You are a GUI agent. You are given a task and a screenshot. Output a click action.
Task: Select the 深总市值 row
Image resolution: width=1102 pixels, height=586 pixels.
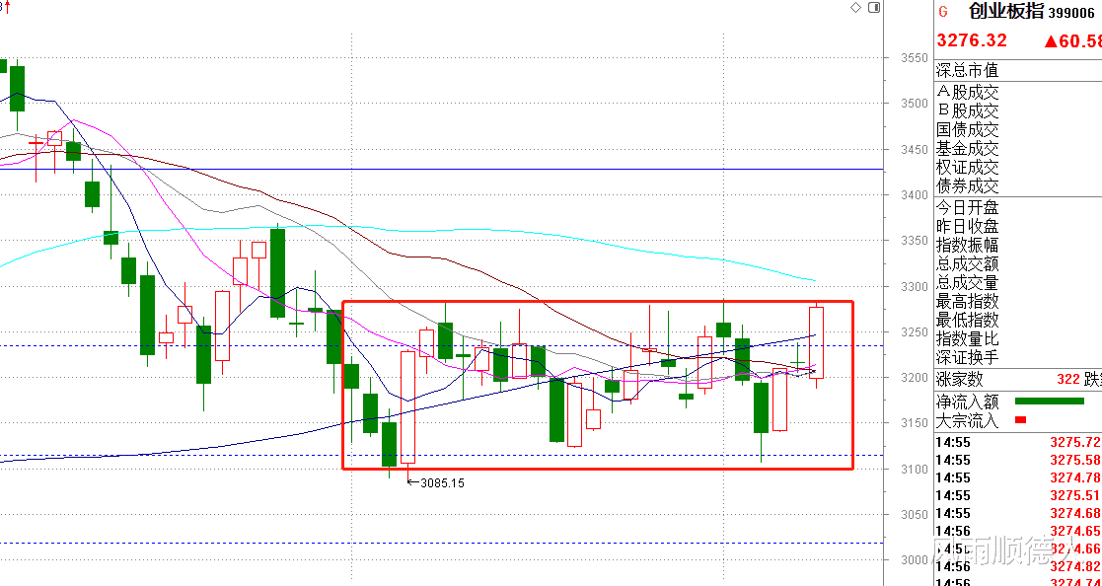click(1018, 71)
